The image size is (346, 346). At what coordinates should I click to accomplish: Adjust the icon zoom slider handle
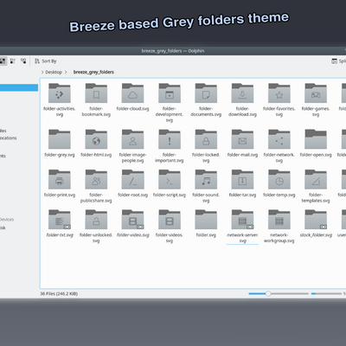268,293
